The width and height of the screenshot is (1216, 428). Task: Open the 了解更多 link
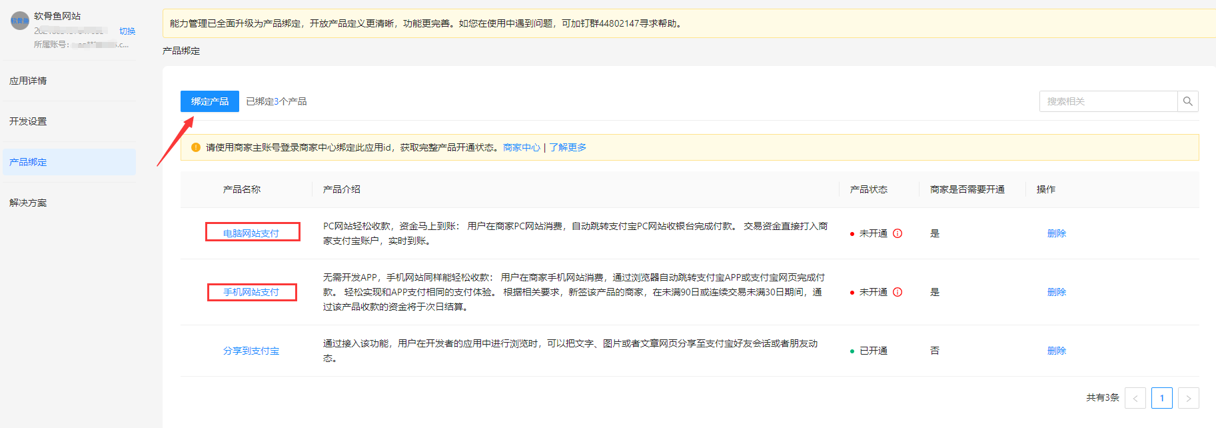click(x=568, y=147)
